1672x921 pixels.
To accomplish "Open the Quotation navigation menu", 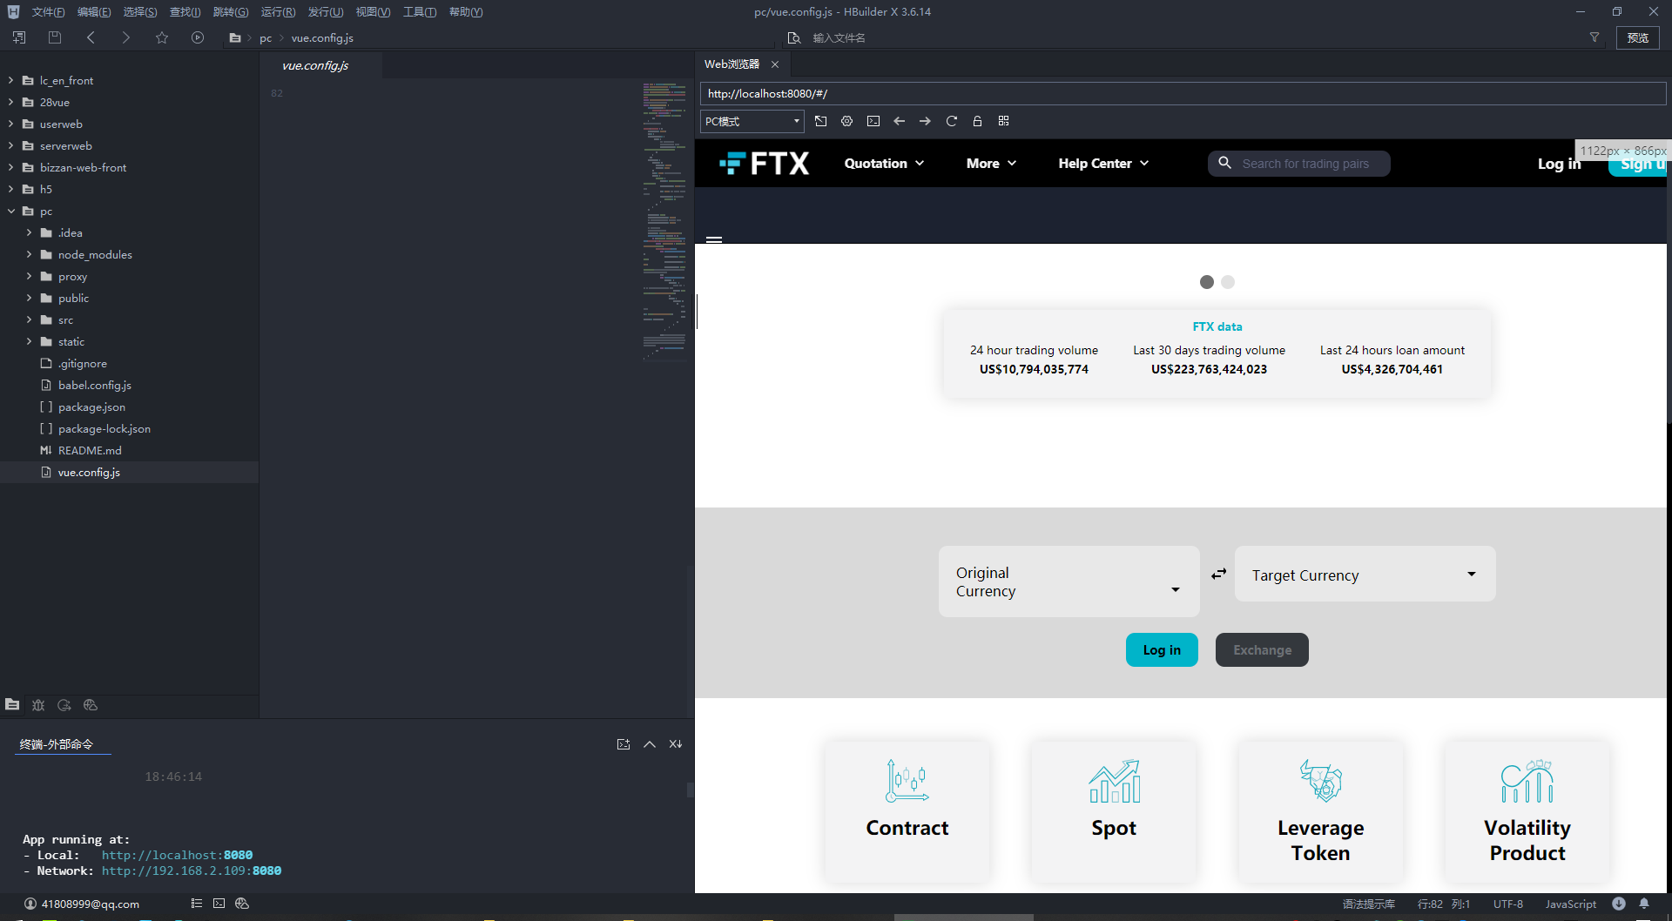I will pos(884,163).
